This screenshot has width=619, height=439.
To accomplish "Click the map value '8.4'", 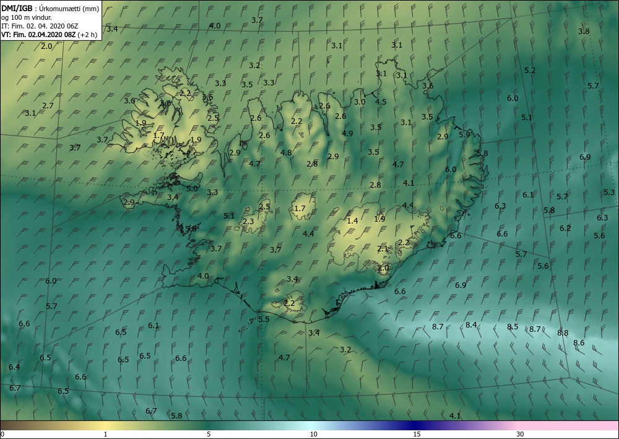I will tap(471, 325).
